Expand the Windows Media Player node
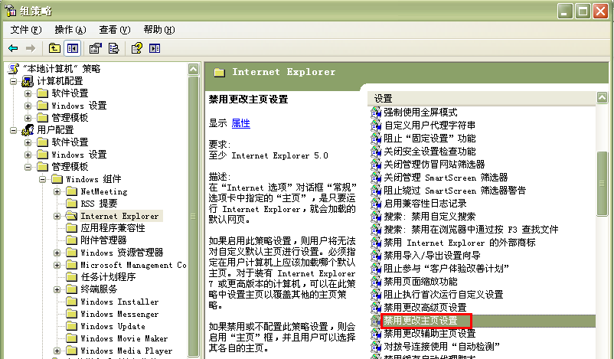The width and height of the screenshot is (614, 359). [x=57, y=351]
